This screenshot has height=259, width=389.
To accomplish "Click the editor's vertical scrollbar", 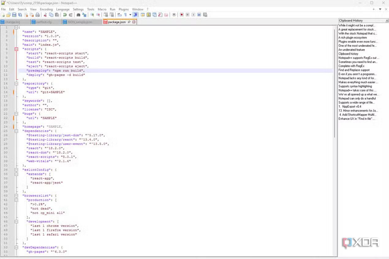I will coord(335,83).
